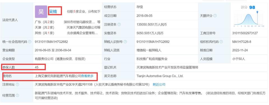Select paid-in capital 5050.5051万人民币
Screen dimensions: 269x105
click(150, 33)
